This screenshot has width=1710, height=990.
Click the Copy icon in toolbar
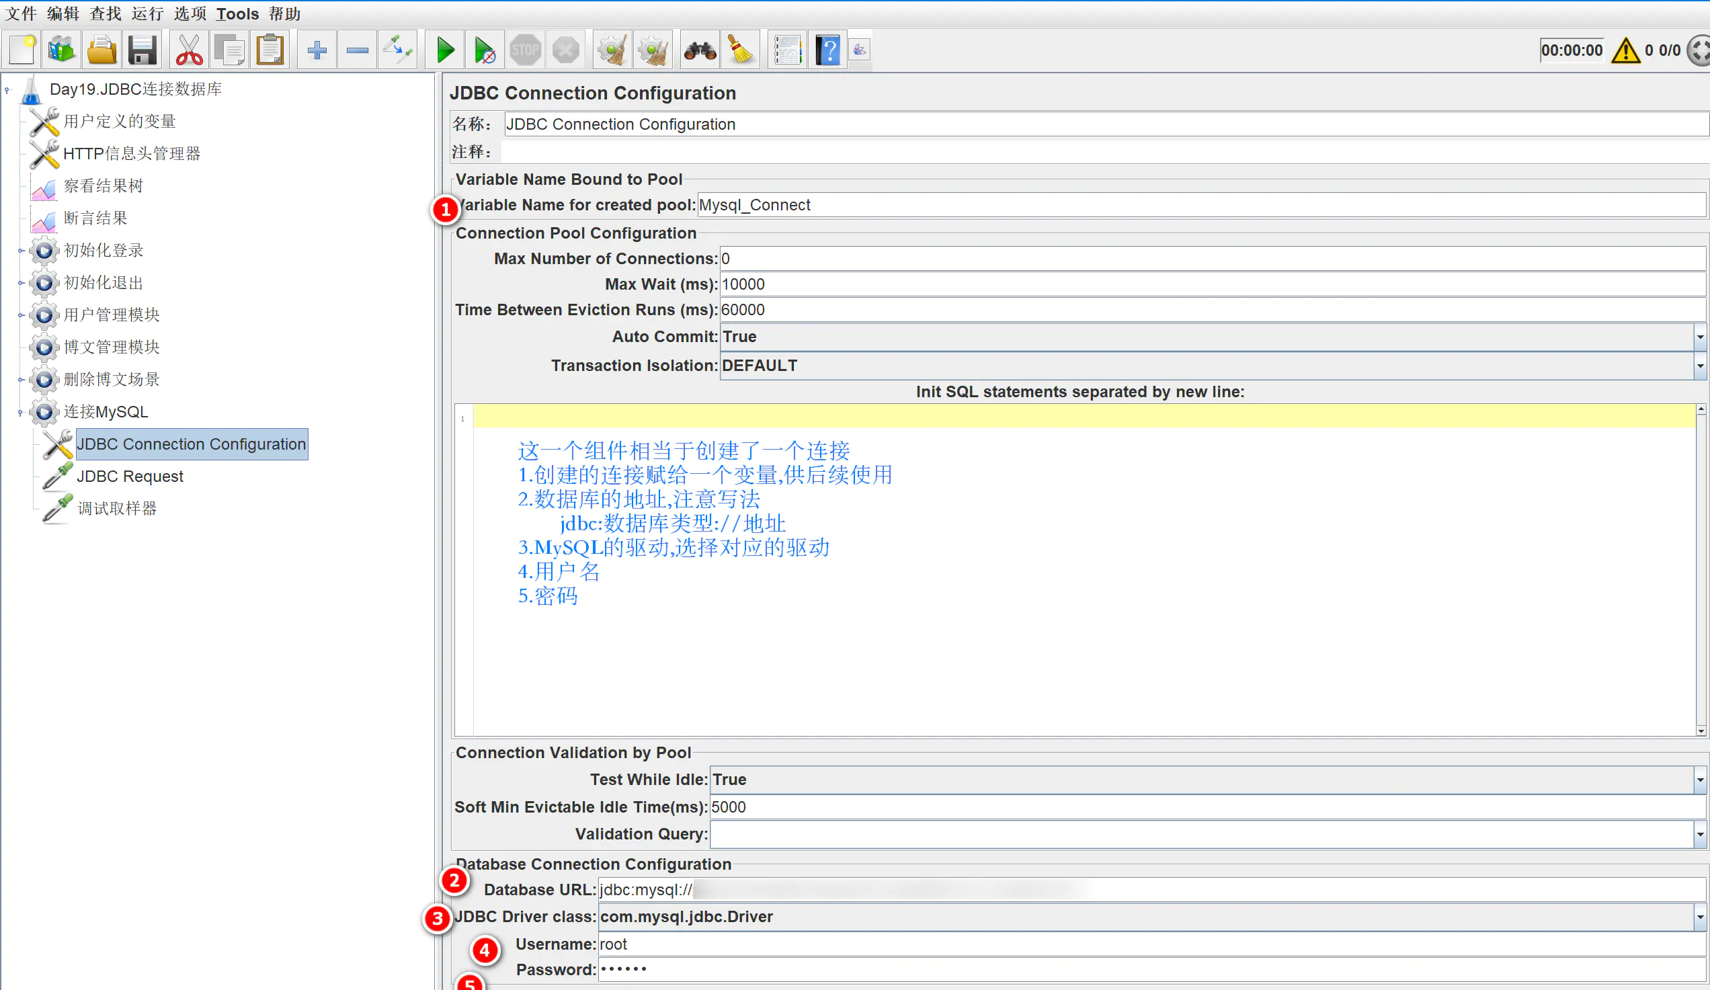pos(229,50)
